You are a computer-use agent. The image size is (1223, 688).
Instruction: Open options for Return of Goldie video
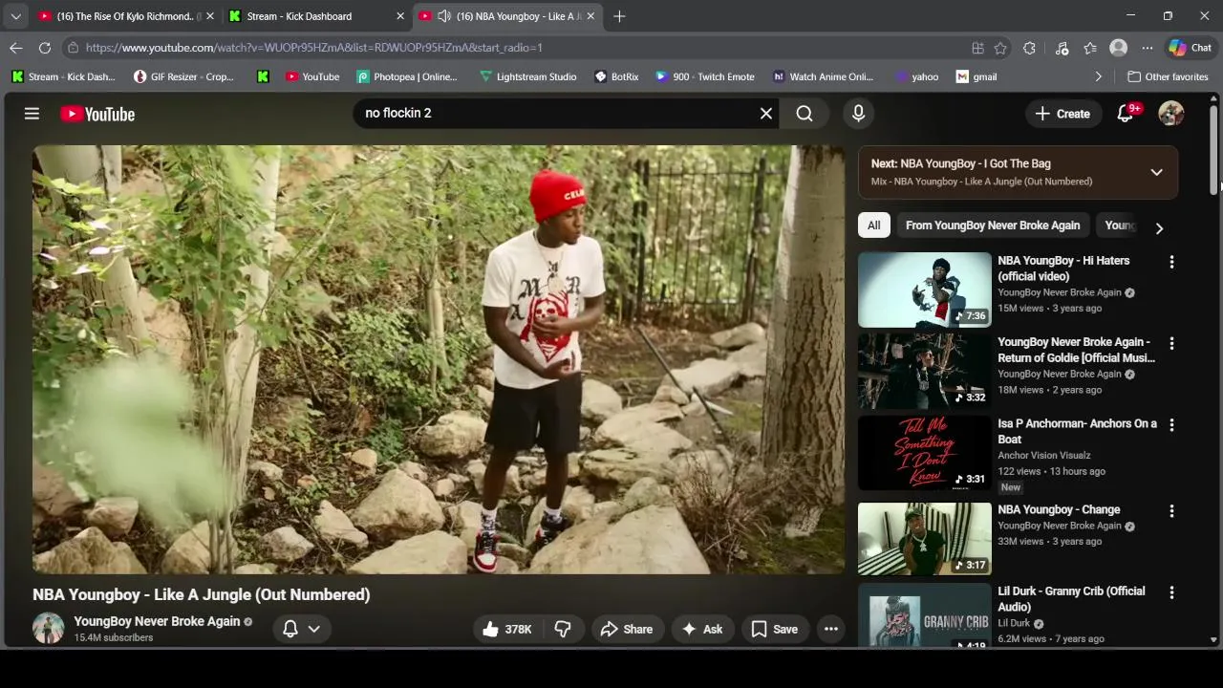click(x=1171, y=343)
